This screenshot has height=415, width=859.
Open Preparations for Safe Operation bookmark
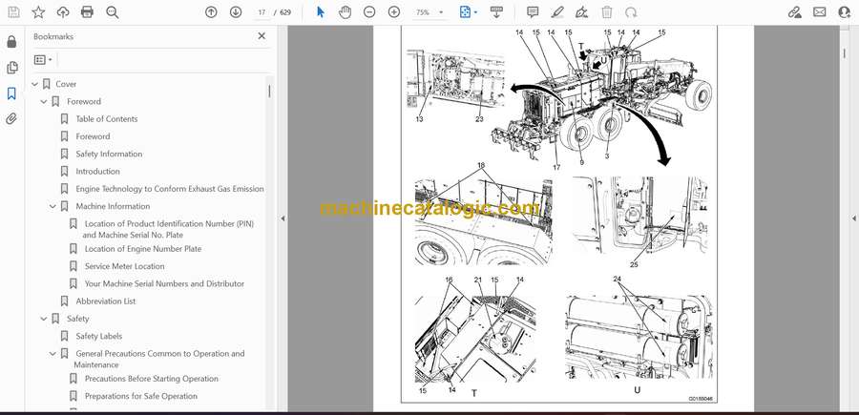coord(141,396)
